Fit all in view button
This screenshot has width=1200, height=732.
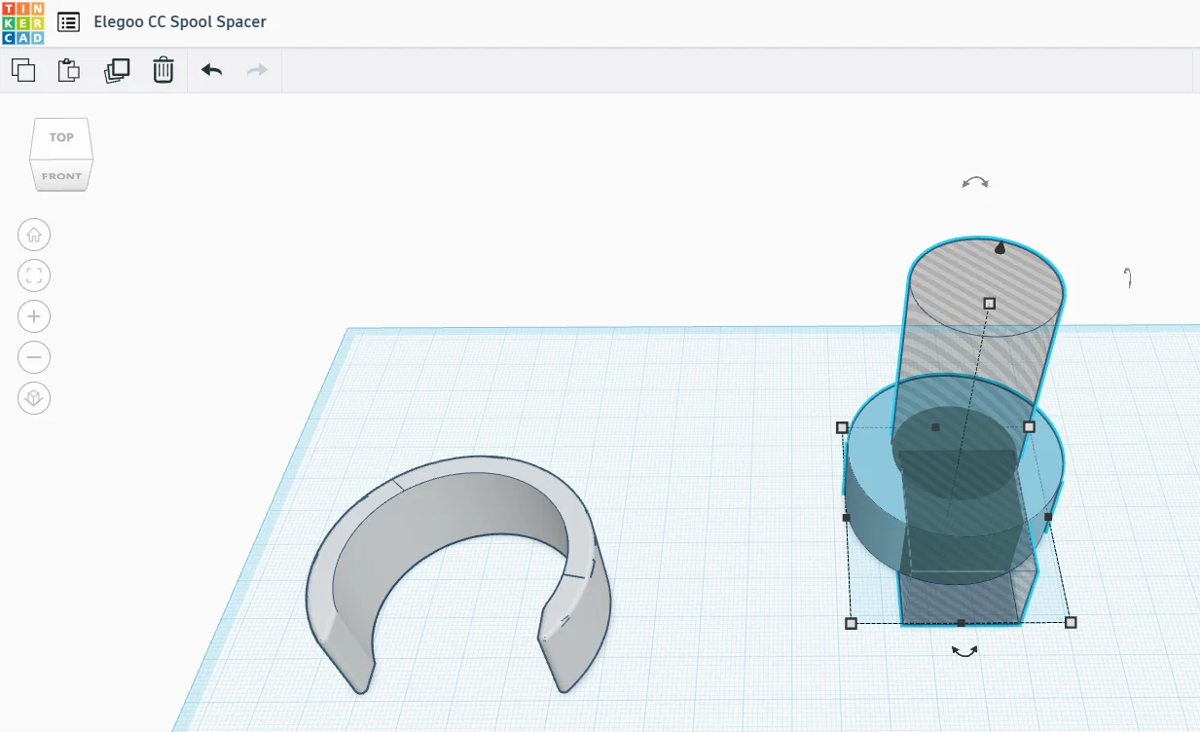click(34, 275)
